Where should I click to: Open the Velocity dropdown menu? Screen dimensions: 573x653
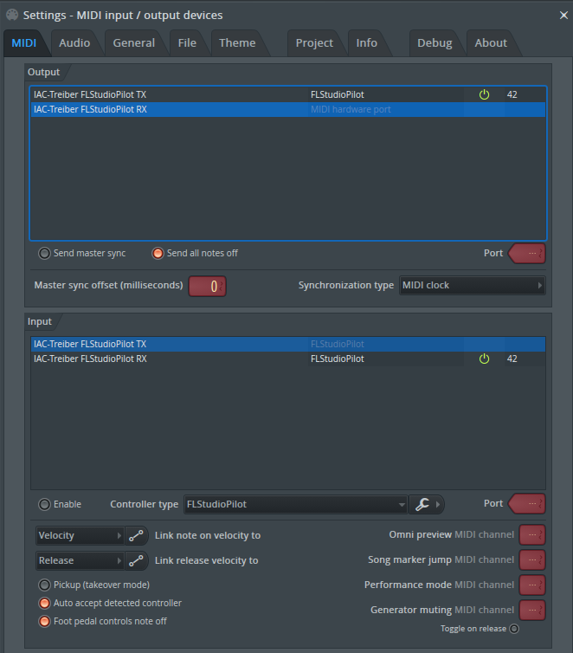[x=80, y=535]
